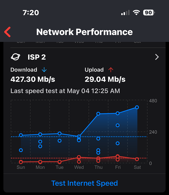Expand ISP 2 details chevron

pyautogui.click(x=157, y=57)
